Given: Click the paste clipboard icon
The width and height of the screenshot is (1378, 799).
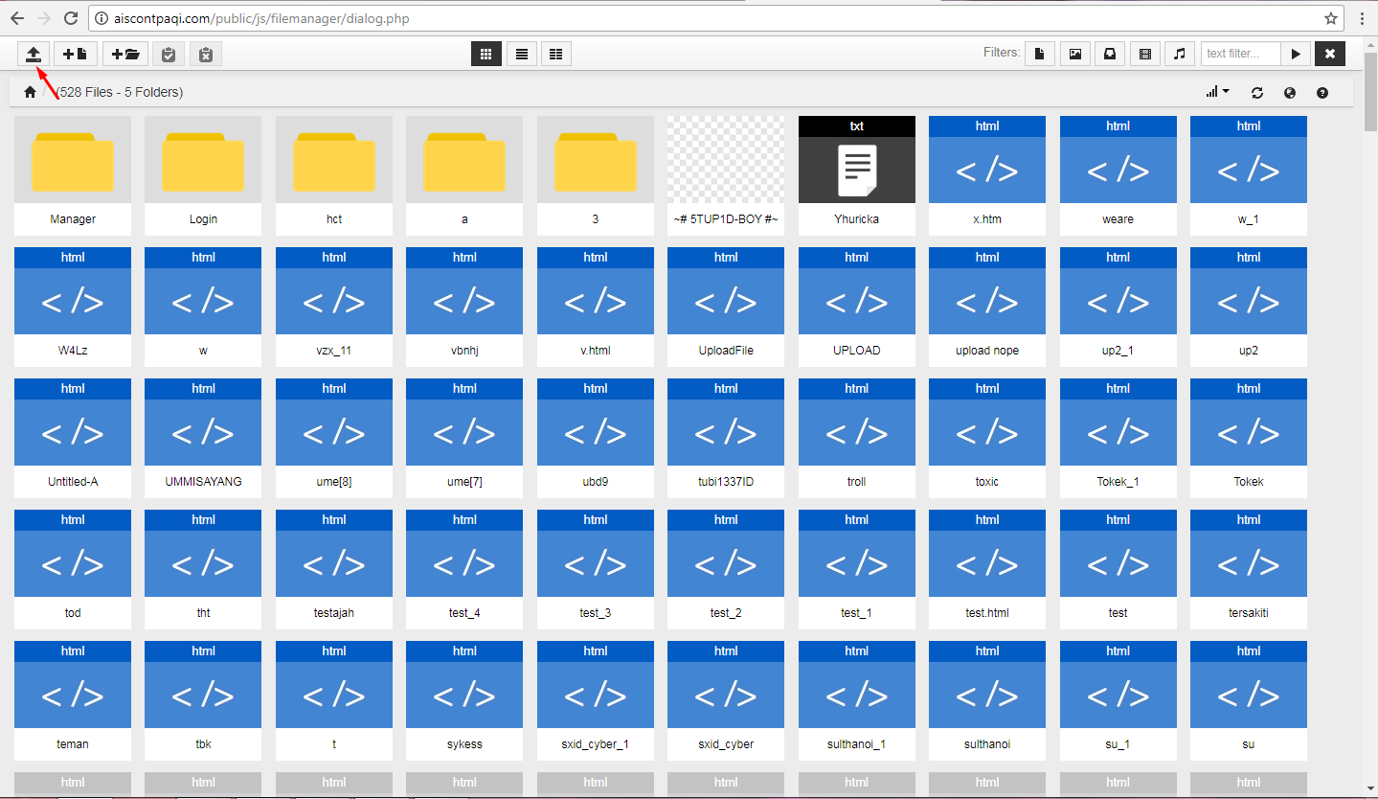Looking at the screenshot, I should tap(168, 54).
